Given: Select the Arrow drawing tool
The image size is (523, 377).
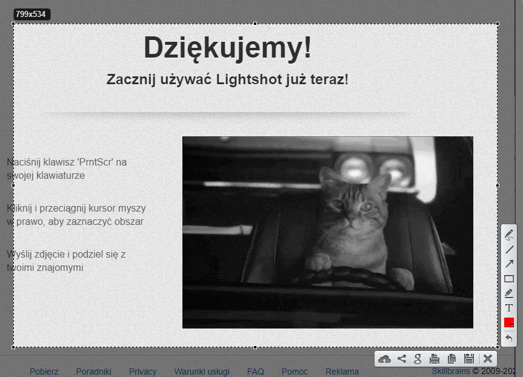Looking at the screenshot, I should coord(509,264).
